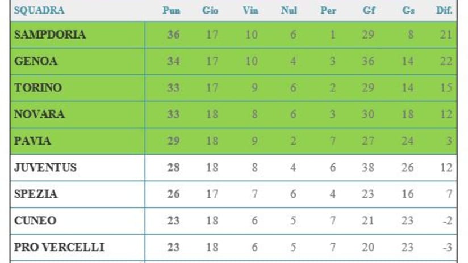Screen dimensions: 468x263
Task: Click on the PAVIA team name
Action: (34, 141)
